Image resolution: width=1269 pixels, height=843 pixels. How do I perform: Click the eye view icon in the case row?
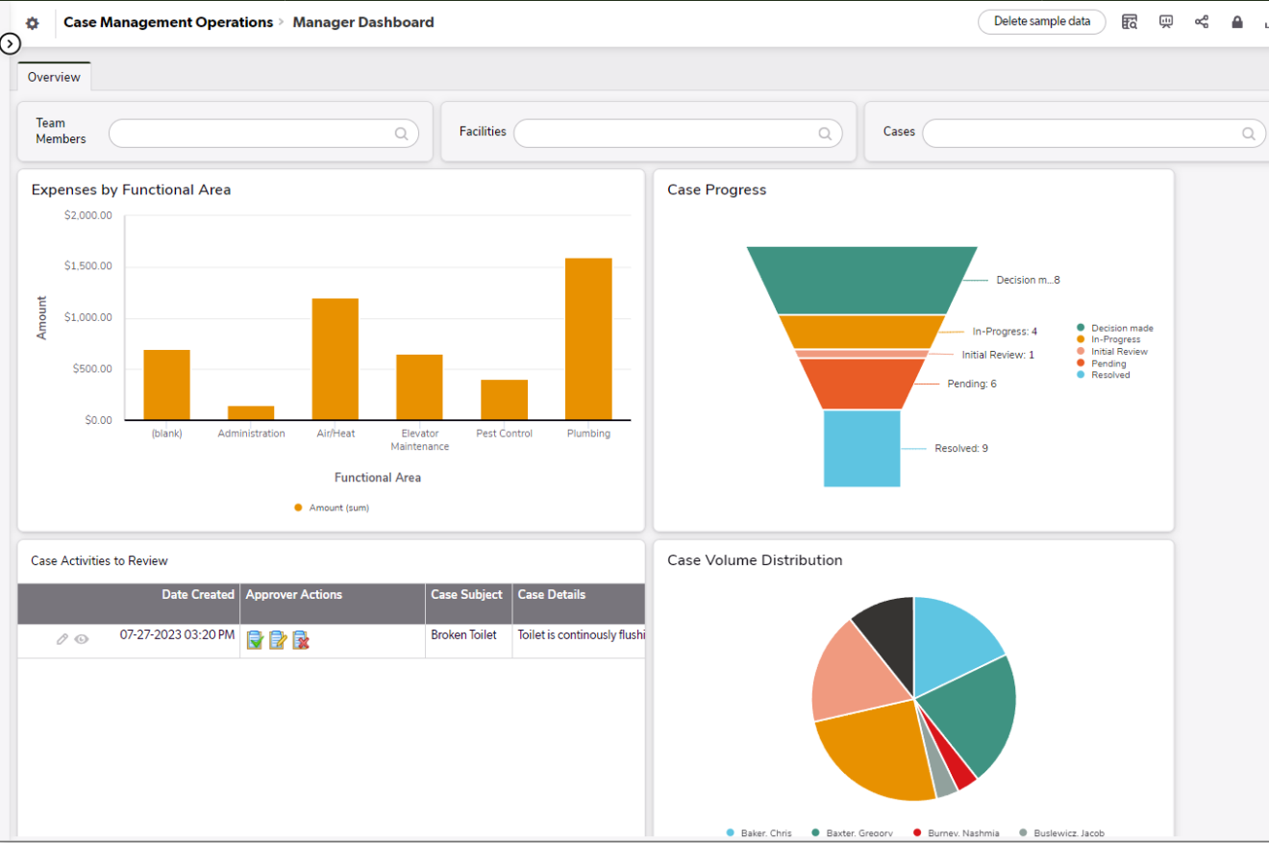click(82, 638)
